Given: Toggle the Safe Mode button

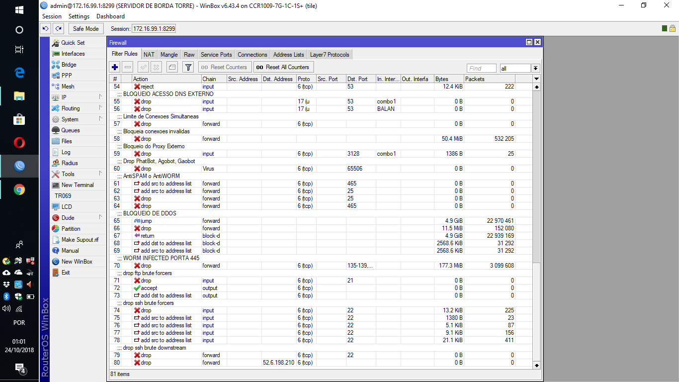Looking at the screenshot, I should (x=85, y=29).
